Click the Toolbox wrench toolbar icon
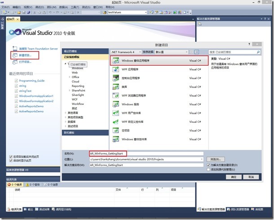The height and width of the screenshot is (220, 274). click(170, 13)
